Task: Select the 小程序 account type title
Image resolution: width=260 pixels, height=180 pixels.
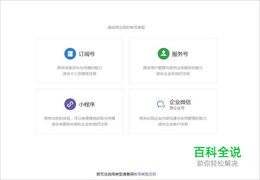Action: 86,104
